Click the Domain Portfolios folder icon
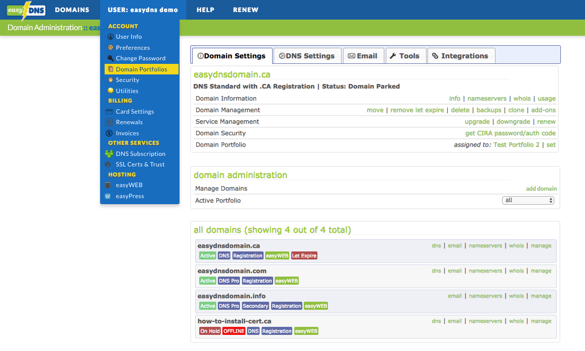The width and height of the screenshot is (585, 351). coord(111,69)
